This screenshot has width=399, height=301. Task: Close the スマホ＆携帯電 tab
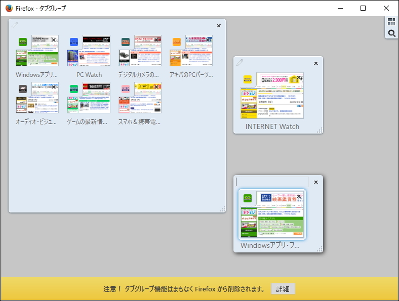pyautogui.click(x=157, y=87)
